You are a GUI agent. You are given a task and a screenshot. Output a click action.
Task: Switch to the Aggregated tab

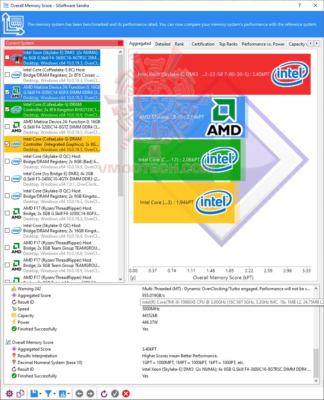pos(140,44)
